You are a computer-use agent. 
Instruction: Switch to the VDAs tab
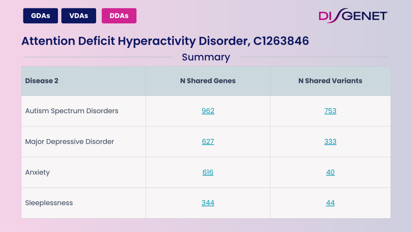point(78,15)
